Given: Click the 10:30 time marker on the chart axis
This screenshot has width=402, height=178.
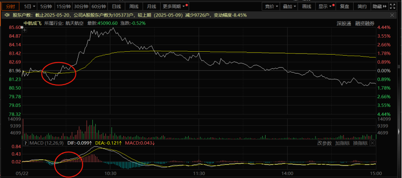Looking at the screenshot, I should click(111, 174).
